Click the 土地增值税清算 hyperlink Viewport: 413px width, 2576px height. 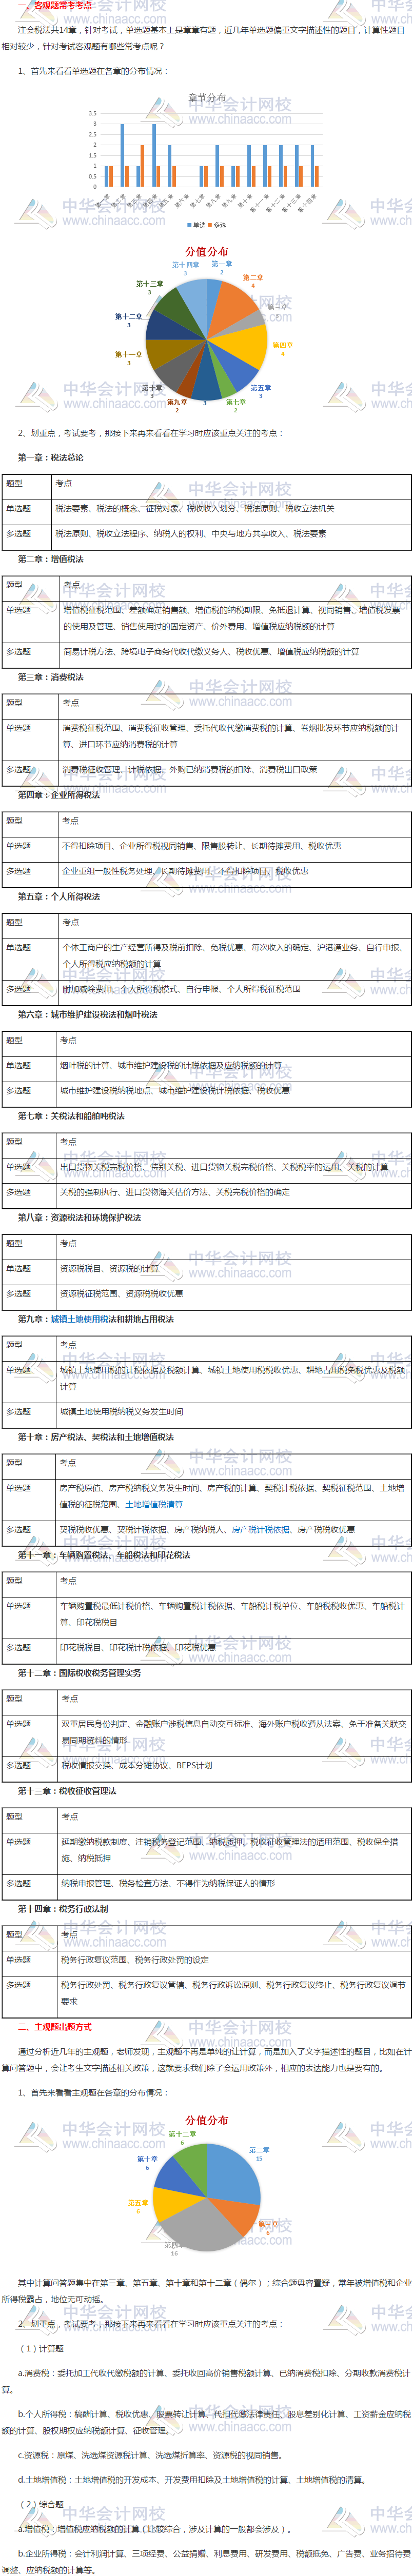[x=154, y=1504]
